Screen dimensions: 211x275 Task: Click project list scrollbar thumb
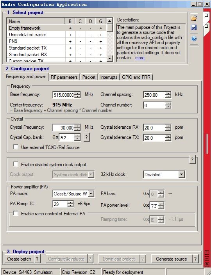[110, 28]
